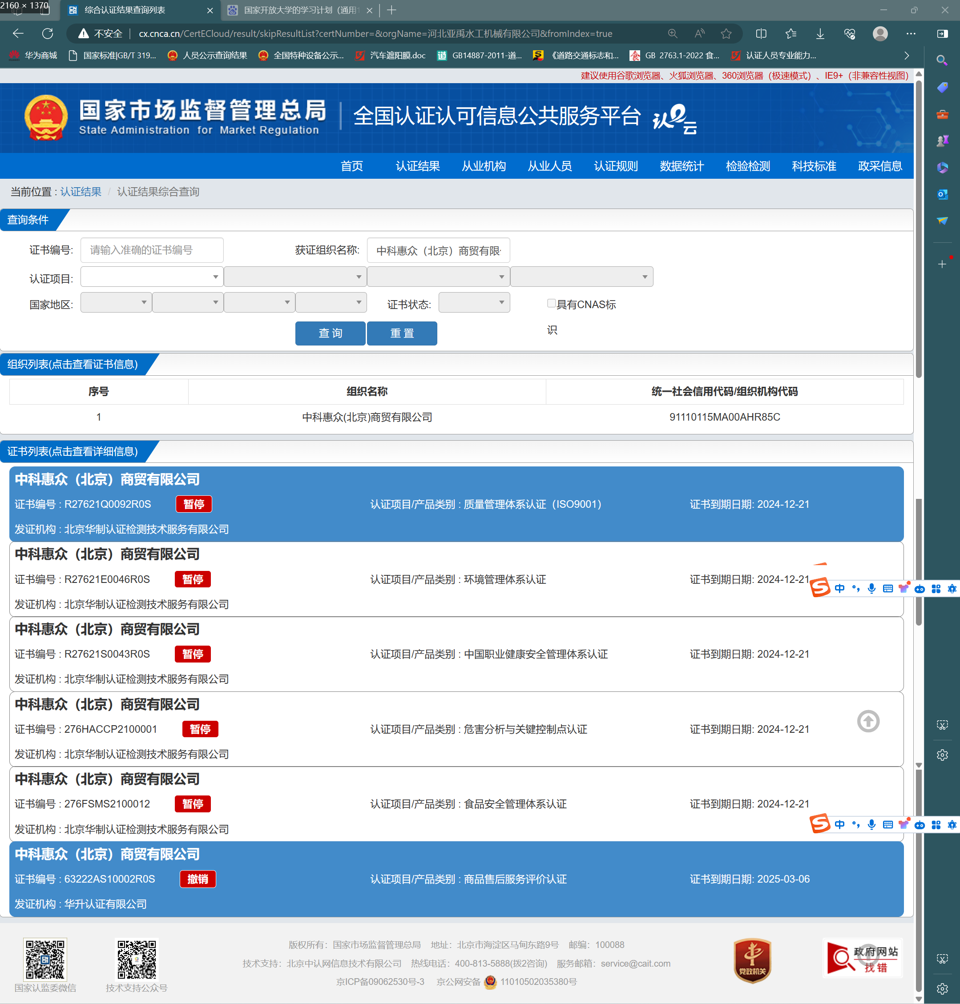Open 认证结果 navigation menu
This screenshot has width=960, height=1004.
[x=418, y=166]
